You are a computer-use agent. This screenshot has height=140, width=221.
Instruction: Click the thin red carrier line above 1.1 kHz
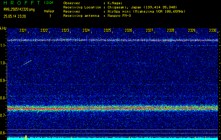(x=112, y=40)
